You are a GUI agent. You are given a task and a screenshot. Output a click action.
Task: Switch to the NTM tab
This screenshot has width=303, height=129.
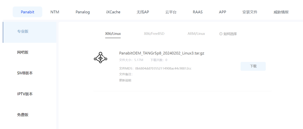55,12
